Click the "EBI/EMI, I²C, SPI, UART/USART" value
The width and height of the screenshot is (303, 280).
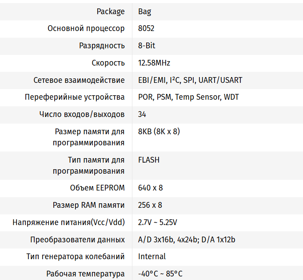(x=190, y=80)
